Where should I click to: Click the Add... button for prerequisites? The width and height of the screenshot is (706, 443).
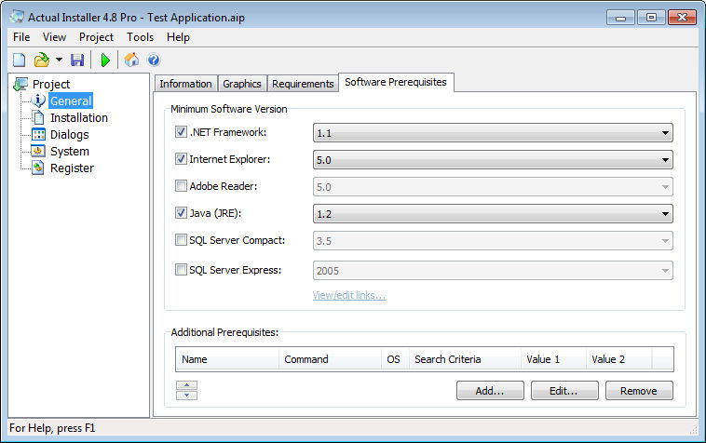click(x=490, y=391)
